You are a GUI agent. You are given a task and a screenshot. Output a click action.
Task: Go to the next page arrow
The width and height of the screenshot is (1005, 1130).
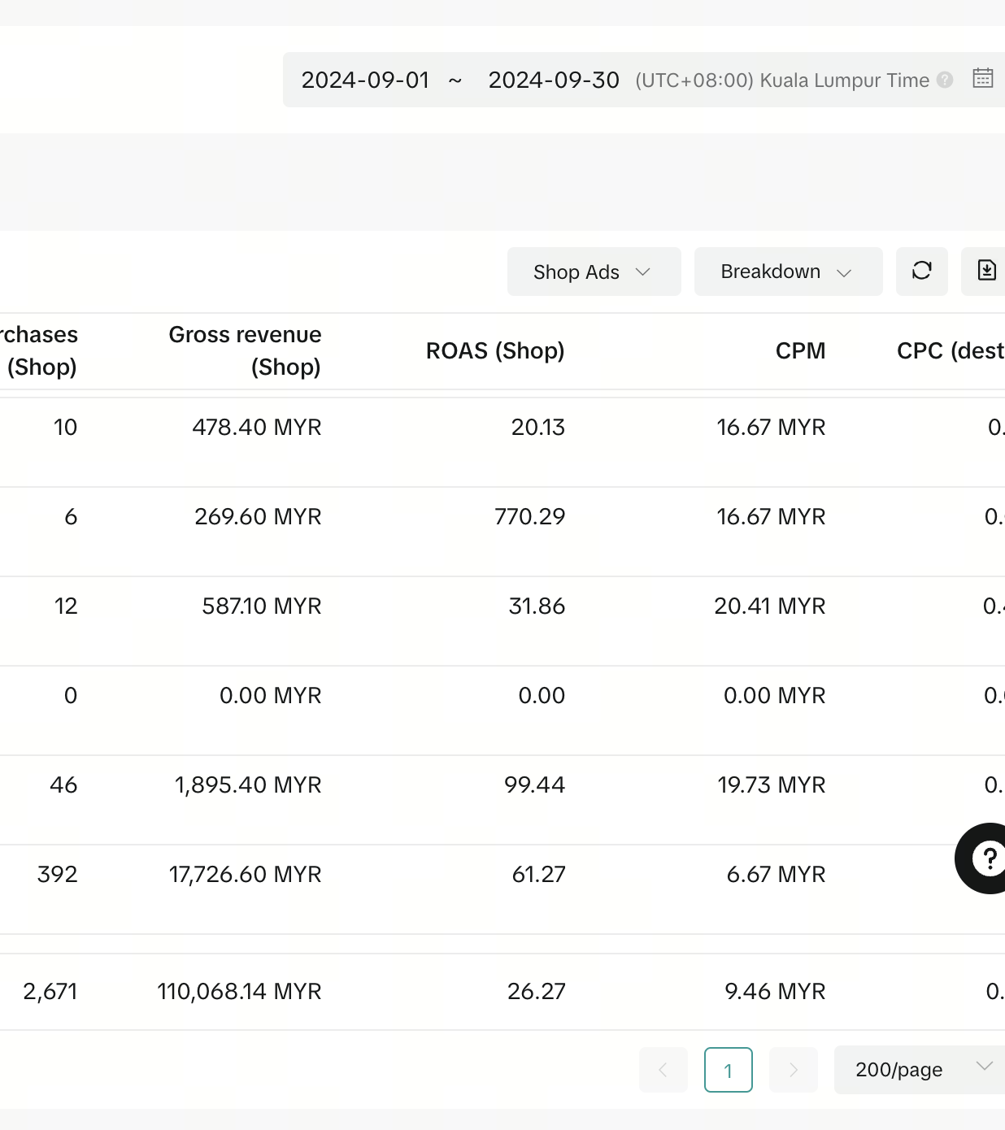point(793,1070)
